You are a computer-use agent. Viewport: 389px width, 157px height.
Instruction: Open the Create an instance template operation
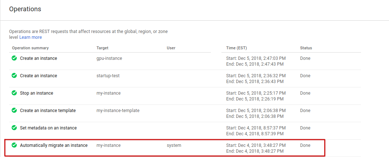pyautogui.click(x=48, y=111)
